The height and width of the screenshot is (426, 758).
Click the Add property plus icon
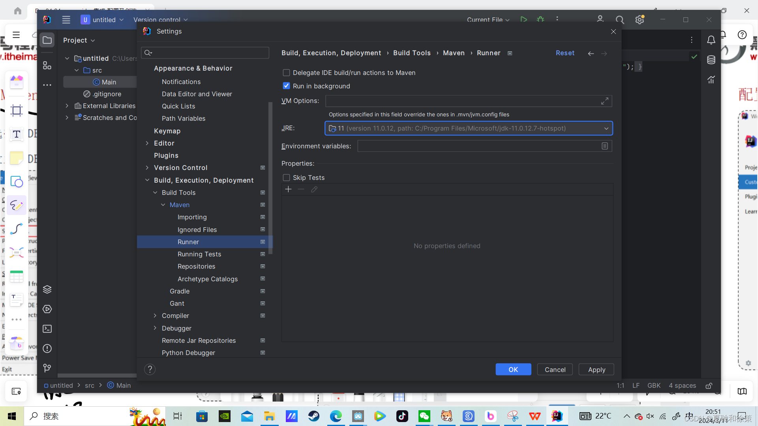288,189
